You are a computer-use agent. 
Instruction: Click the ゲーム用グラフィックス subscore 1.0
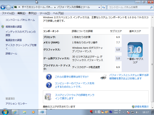(x=118, y=58)
